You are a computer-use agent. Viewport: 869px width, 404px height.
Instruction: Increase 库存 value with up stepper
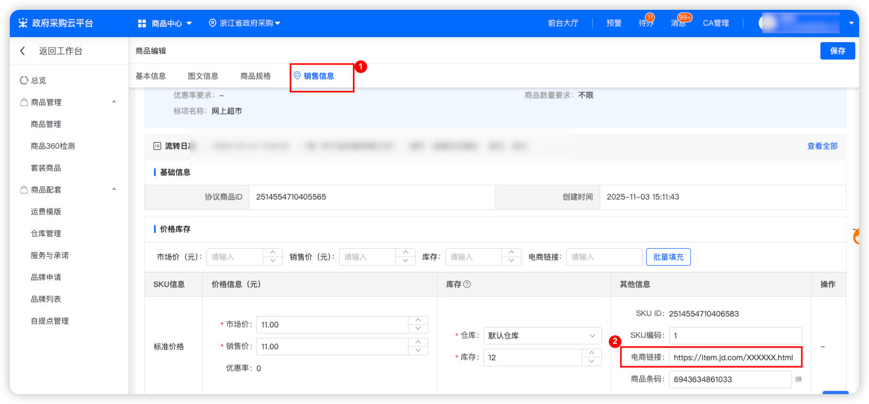[592, 353]
